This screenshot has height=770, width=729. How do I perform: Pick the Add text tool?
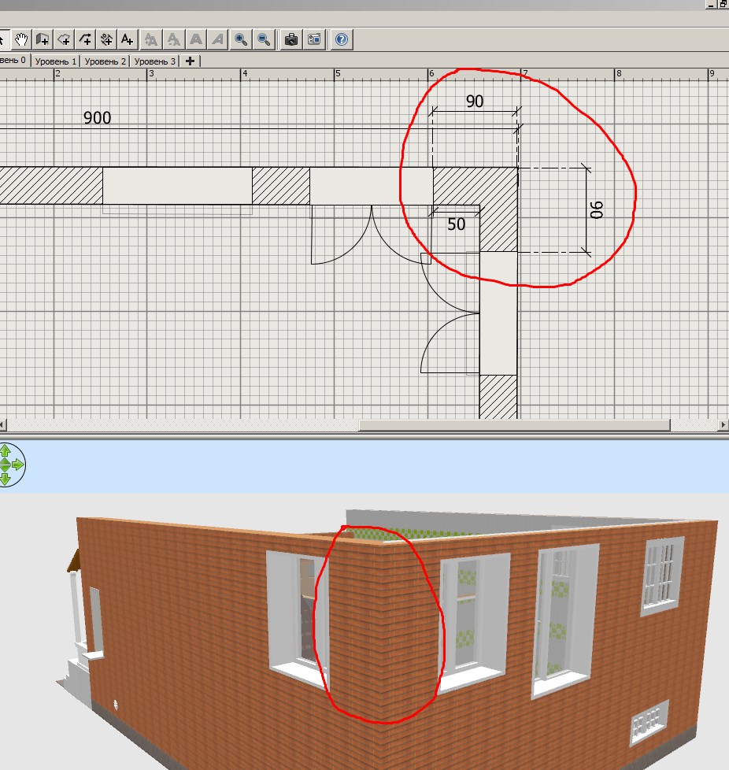pyautogui.click(x=128, y=39)
